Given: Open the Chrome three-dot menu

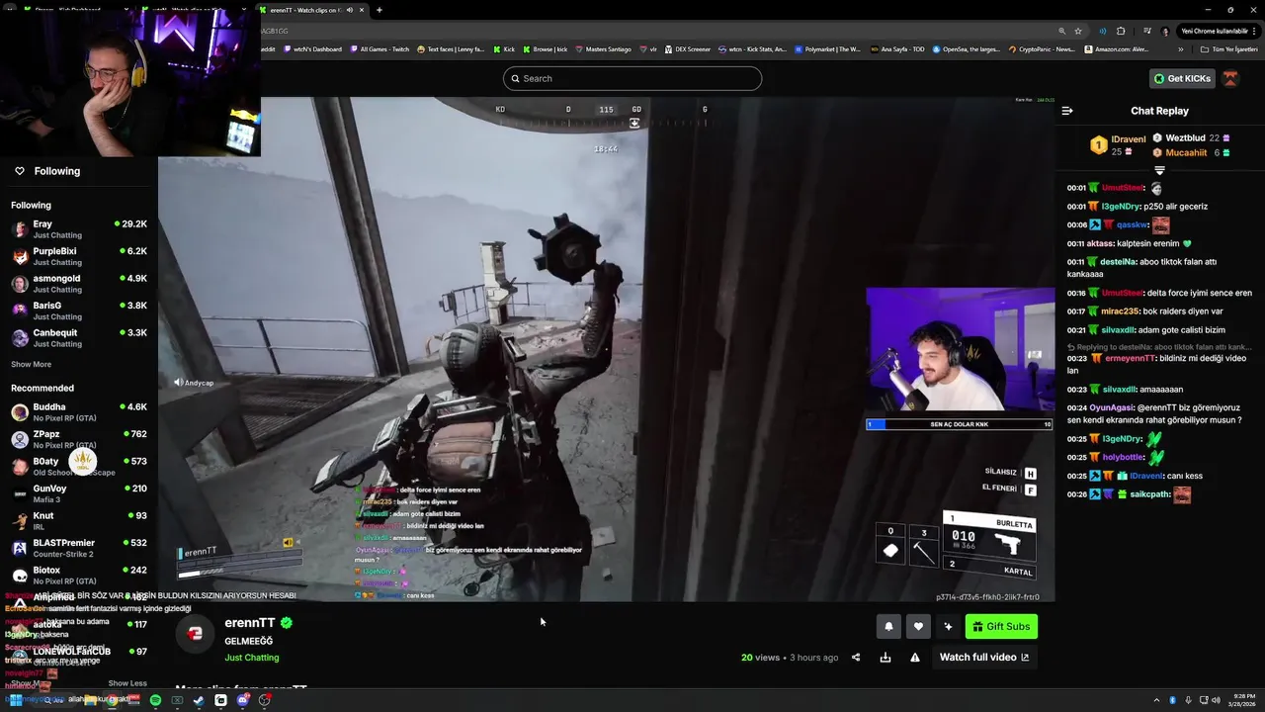Looking at the screenshot, I should click(1256, 31).
